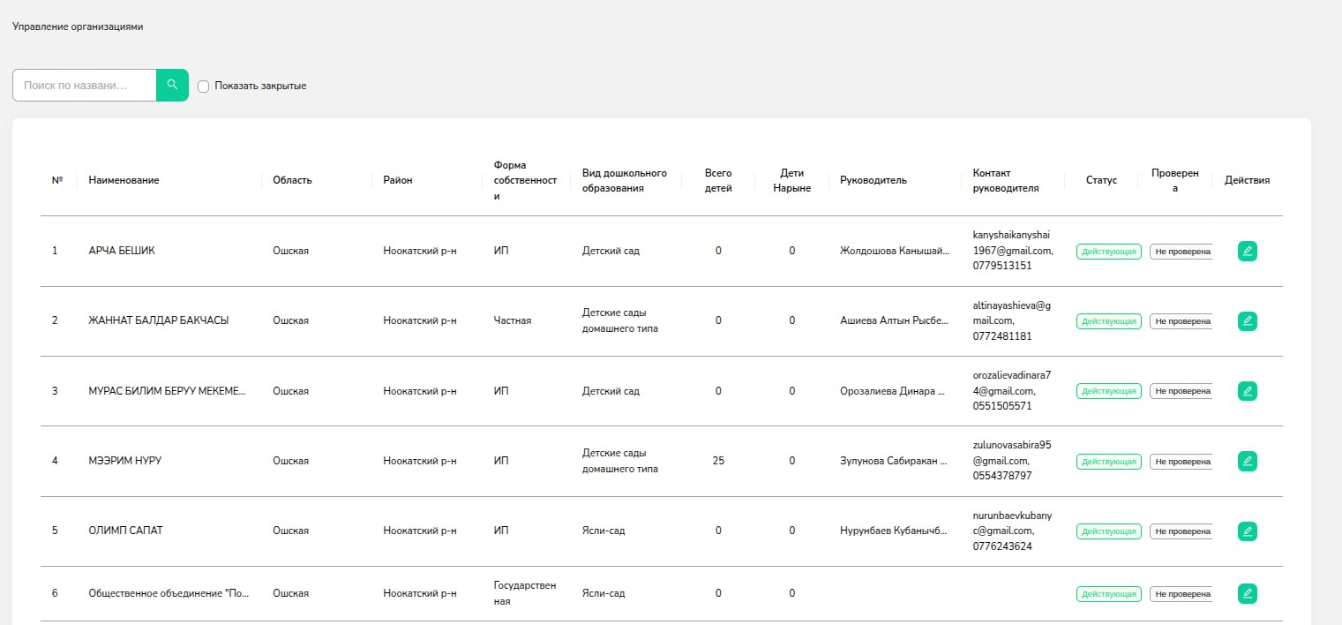The height and width of the screenshot is (625, 1342).
Task: Click the Статус column header
Action: [1101, 180]
